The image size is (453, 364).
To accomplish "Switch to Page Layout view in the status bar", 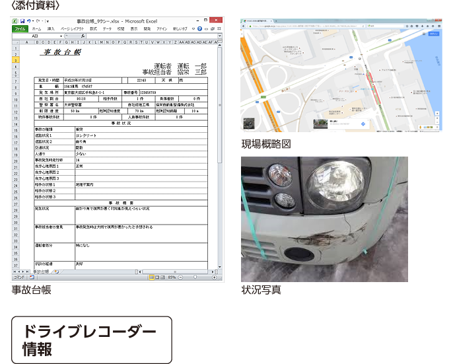I will pyautogui.click(x=157, y=277).
